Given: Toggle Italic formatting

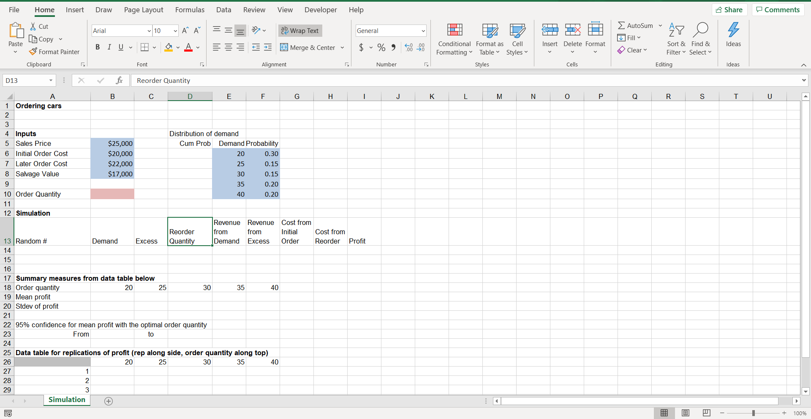Looking at the screenshot, I should (x=109, y=47).
